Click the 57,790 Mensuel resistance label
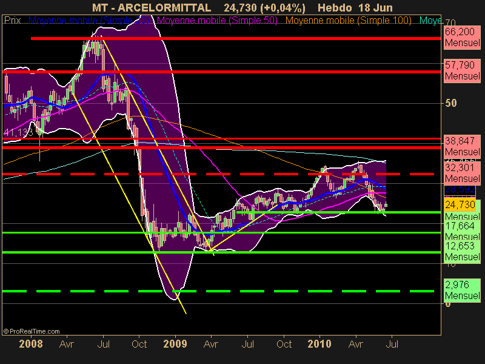The image size is (485, 364). 462,70
